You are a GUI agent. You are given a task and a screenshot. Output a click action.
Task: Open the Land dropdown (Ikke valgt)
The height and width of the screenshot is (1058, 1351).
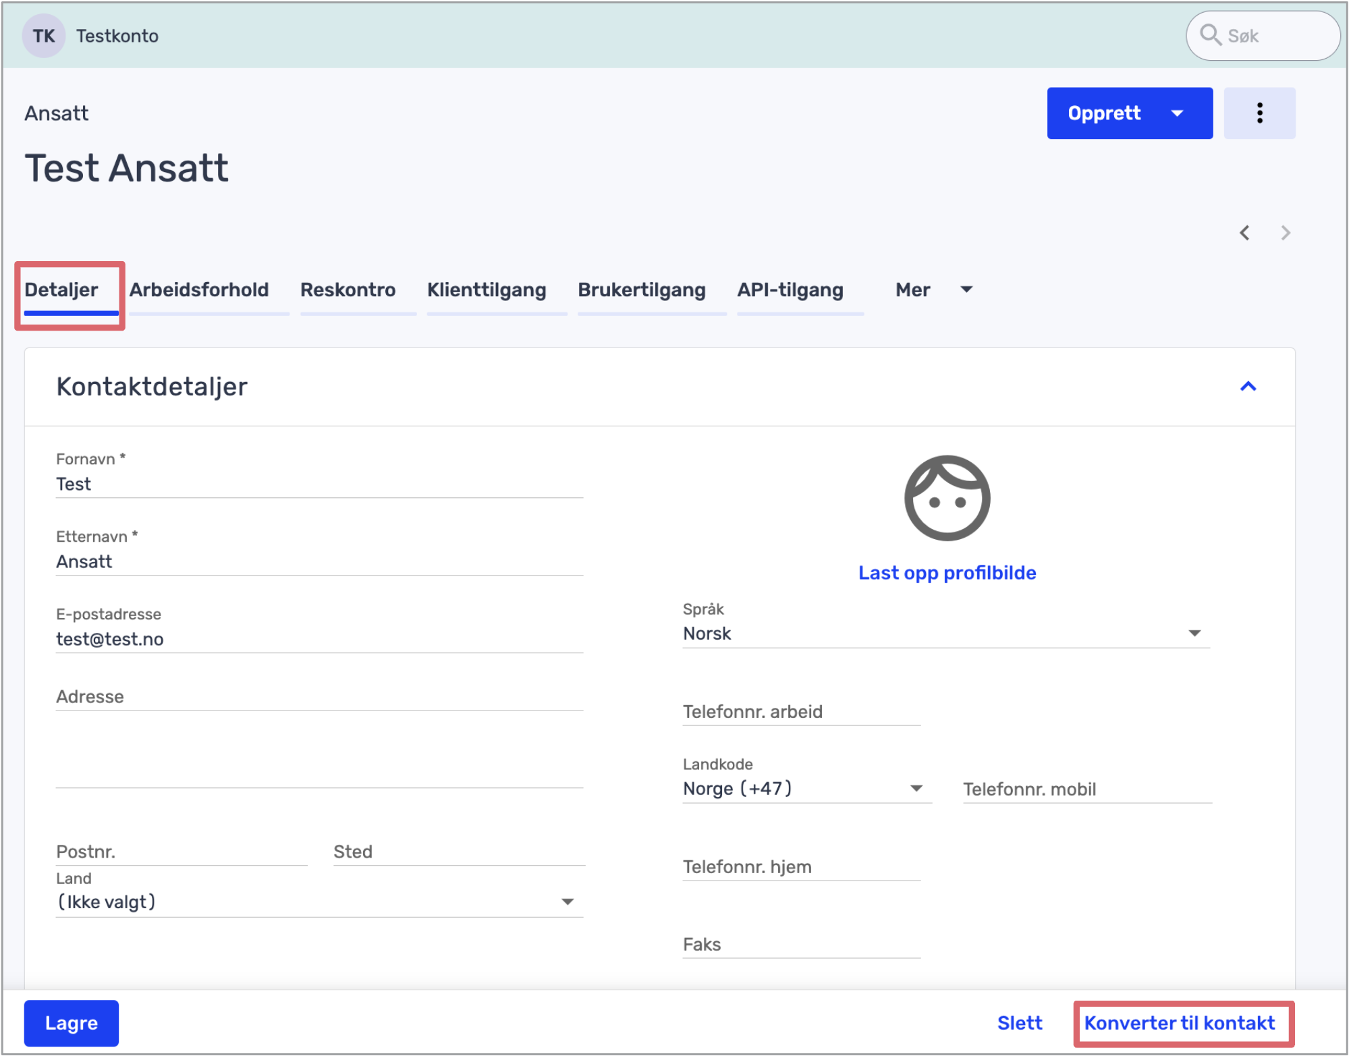(319, 903)
